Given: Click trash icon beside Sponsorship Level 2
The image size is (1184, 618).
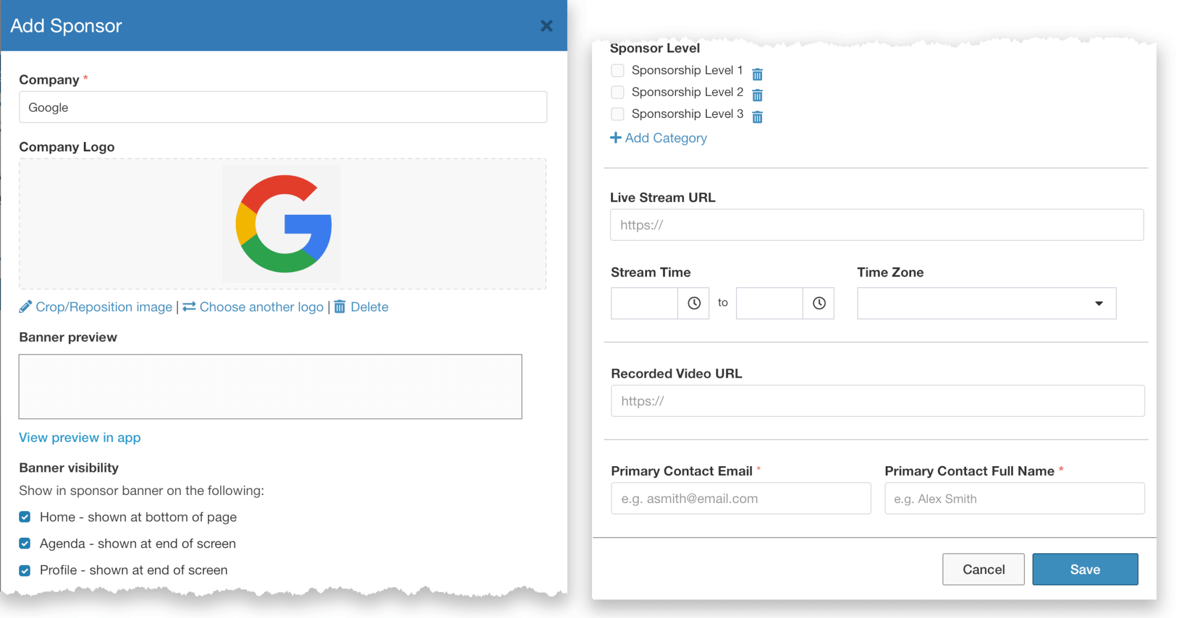Looking at the screenshot, I should (757, 95).
